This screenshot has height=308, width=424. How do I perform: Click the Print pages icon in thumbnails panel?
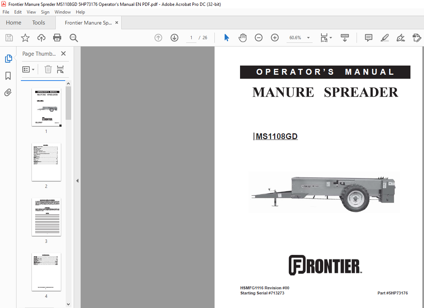tap(60, 70)
